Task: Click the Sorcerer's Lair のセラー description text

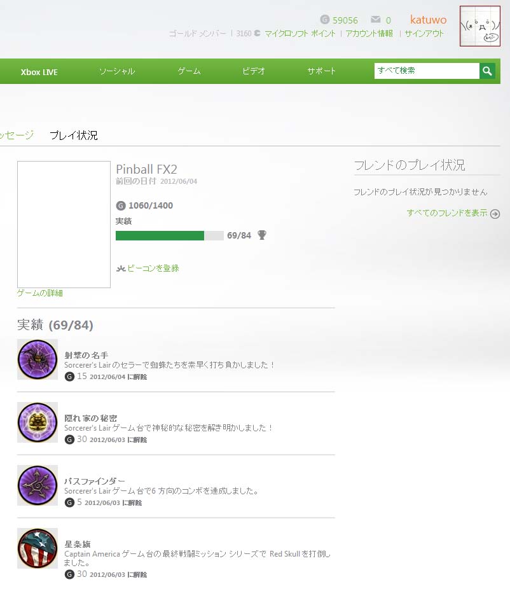Action: pos(169,364)
